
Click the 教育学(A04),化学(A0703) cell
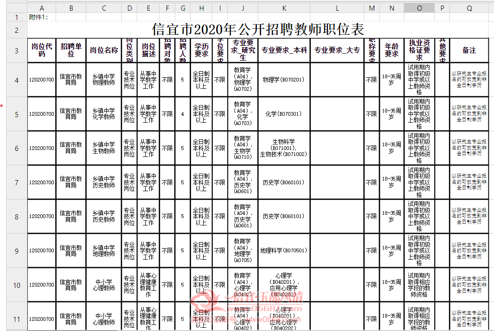243,114
